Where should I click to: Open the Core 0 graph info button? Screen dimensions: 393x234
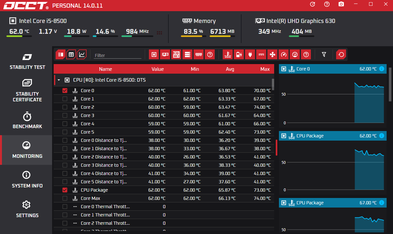pos(381,69)
